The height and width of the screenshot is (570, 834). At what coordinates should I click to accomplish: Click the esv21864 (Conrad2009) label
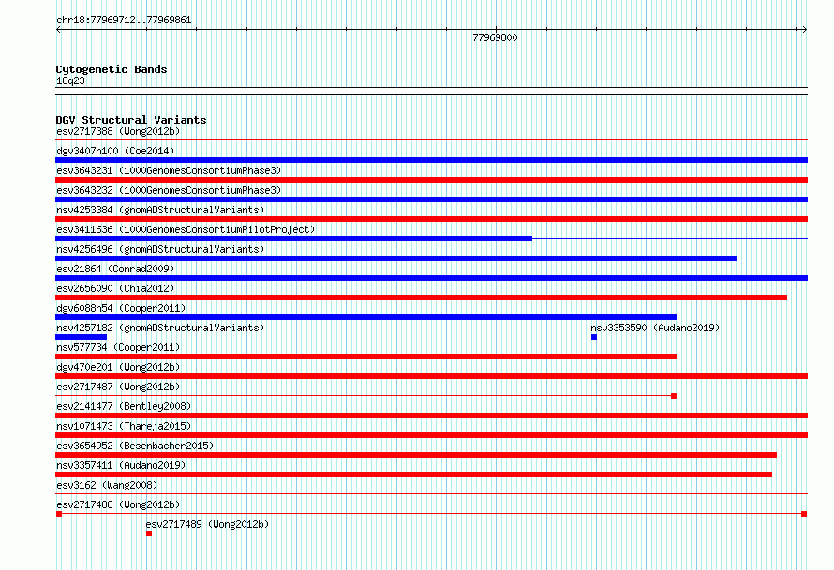coord(115,269)
